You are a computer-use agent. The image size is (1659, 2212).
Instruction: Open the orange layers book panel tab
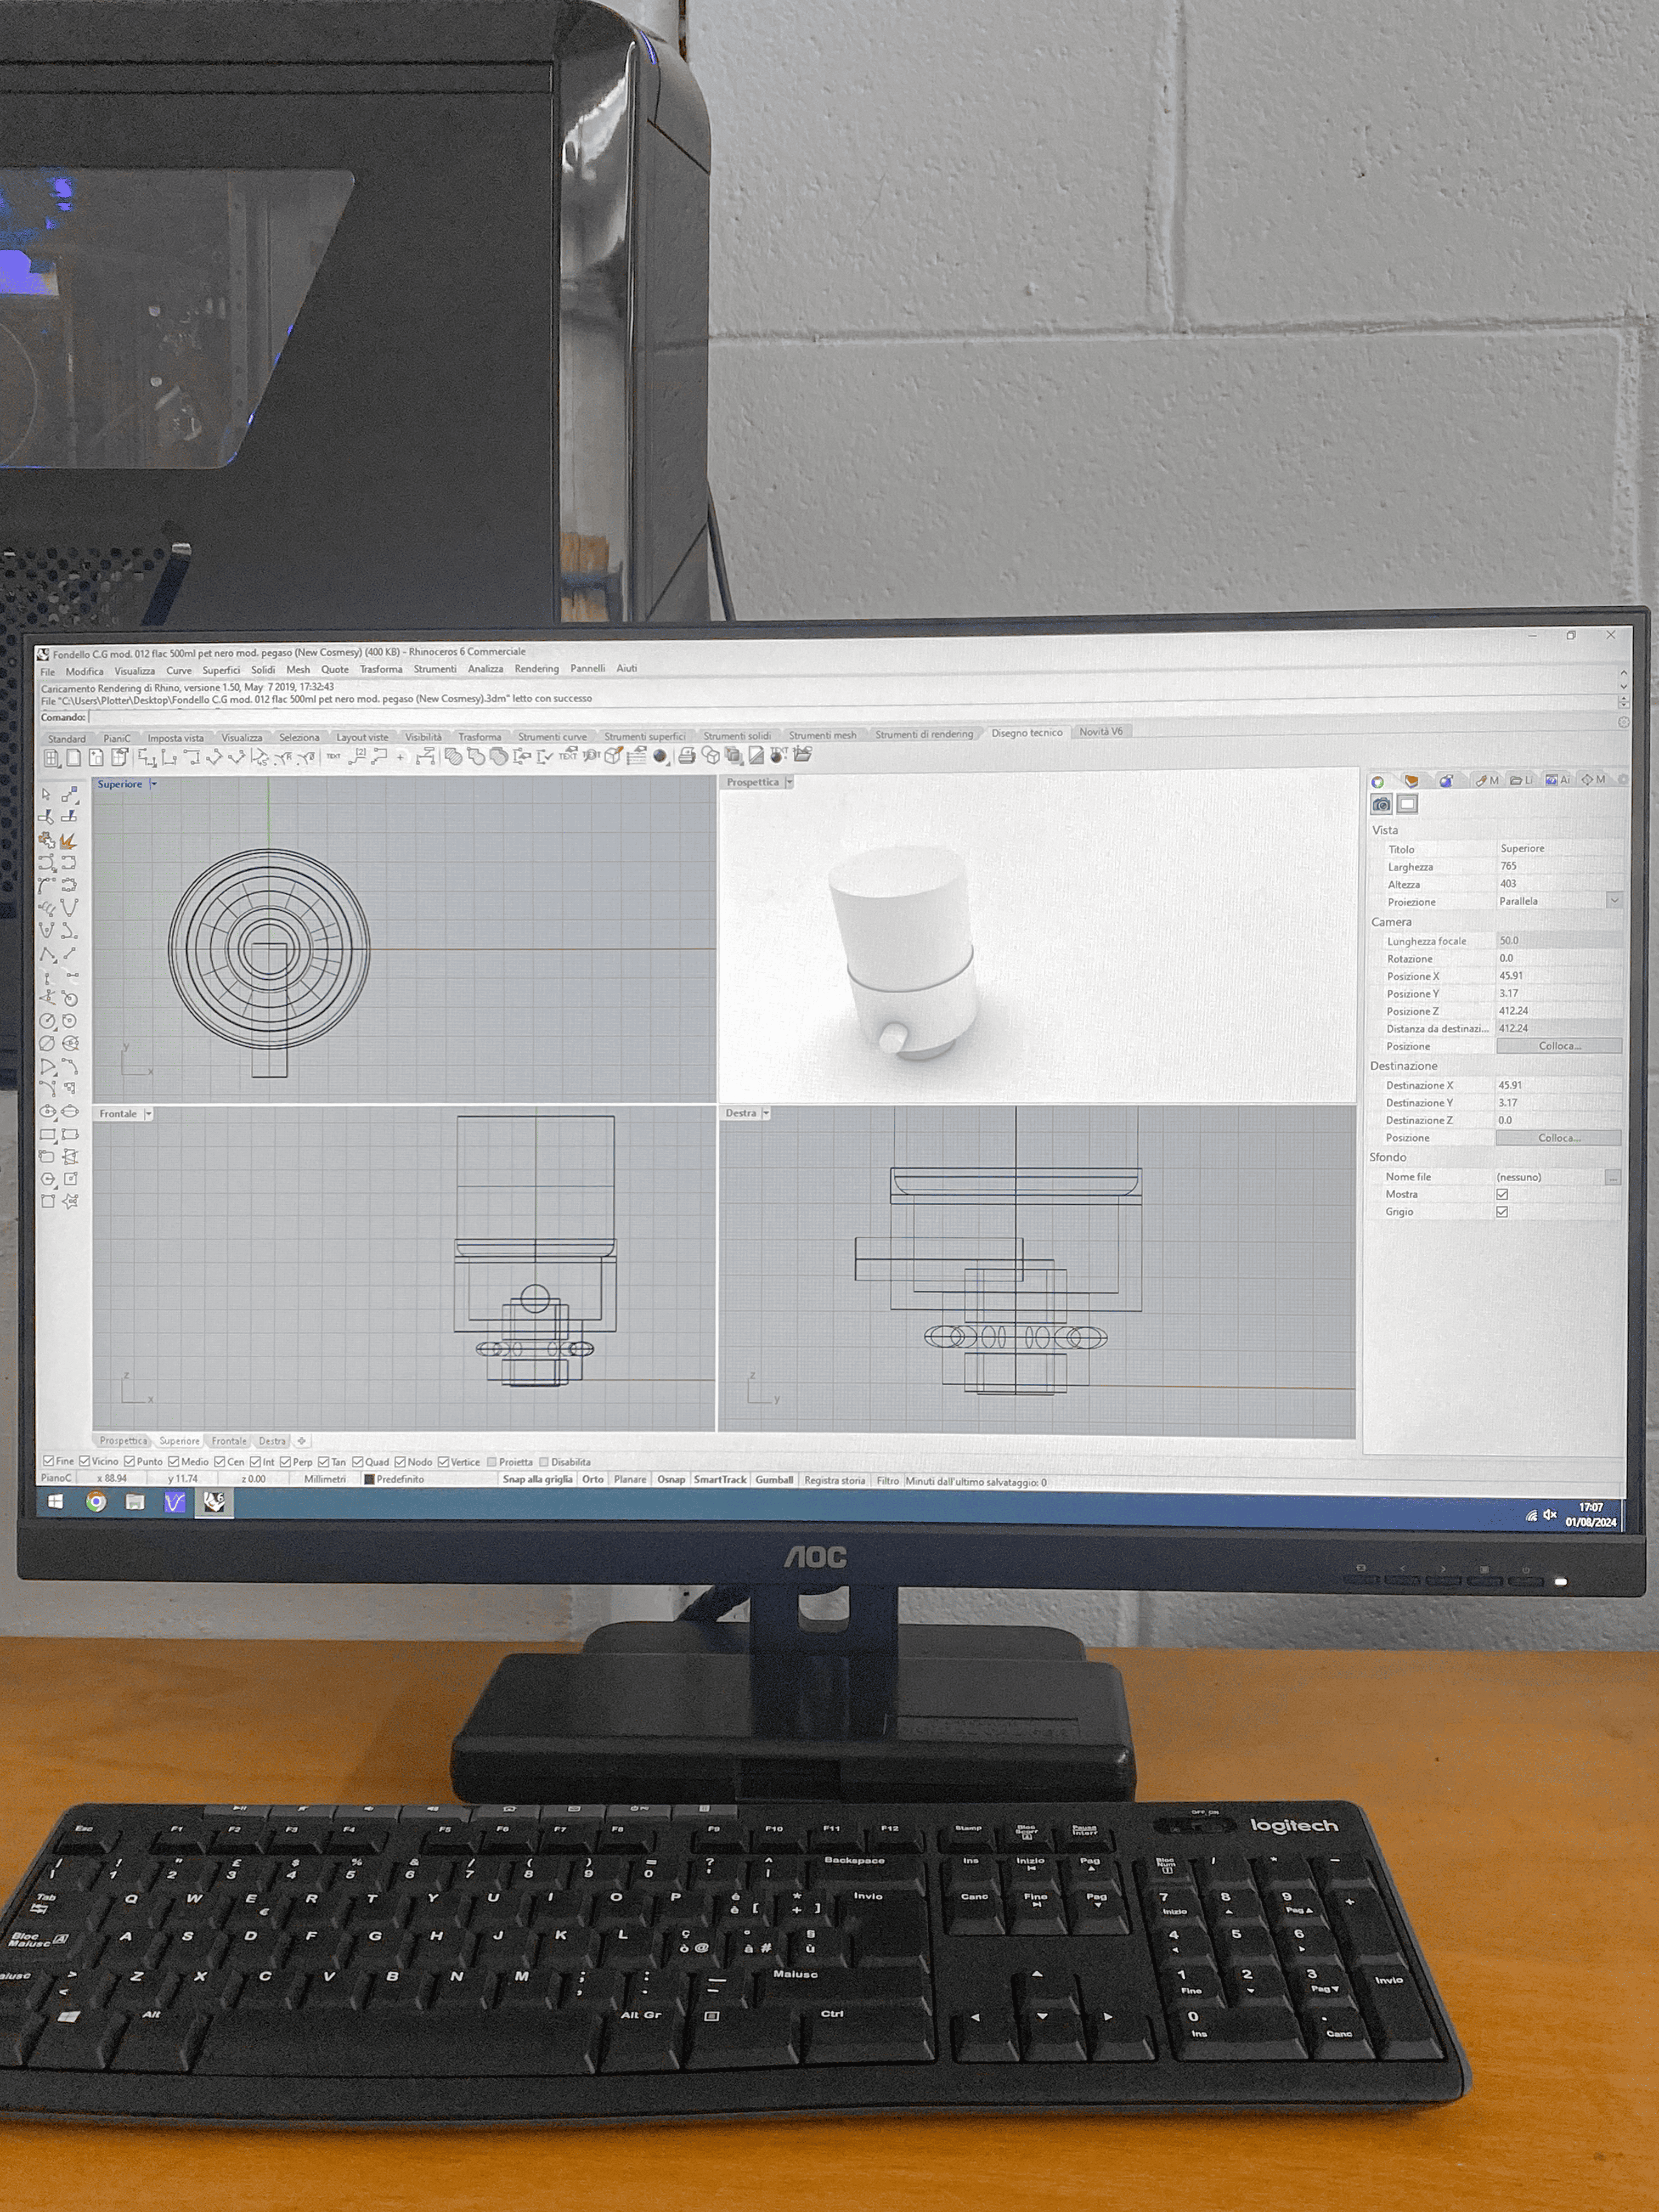pos(1411,781)
